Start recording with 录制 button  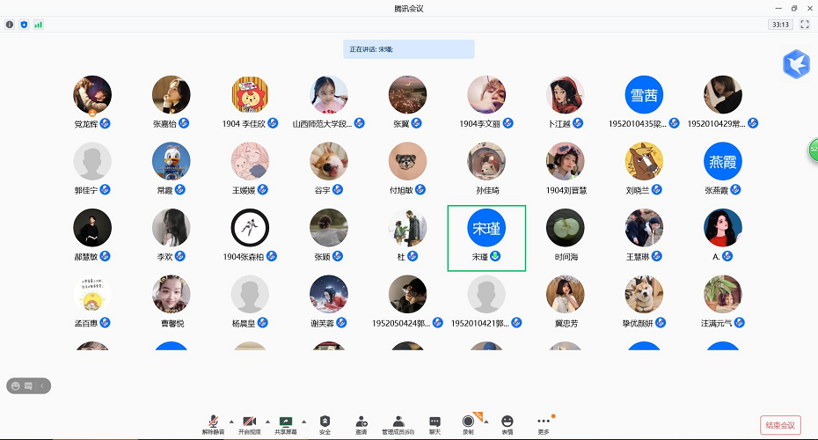(x=468, y=425)
